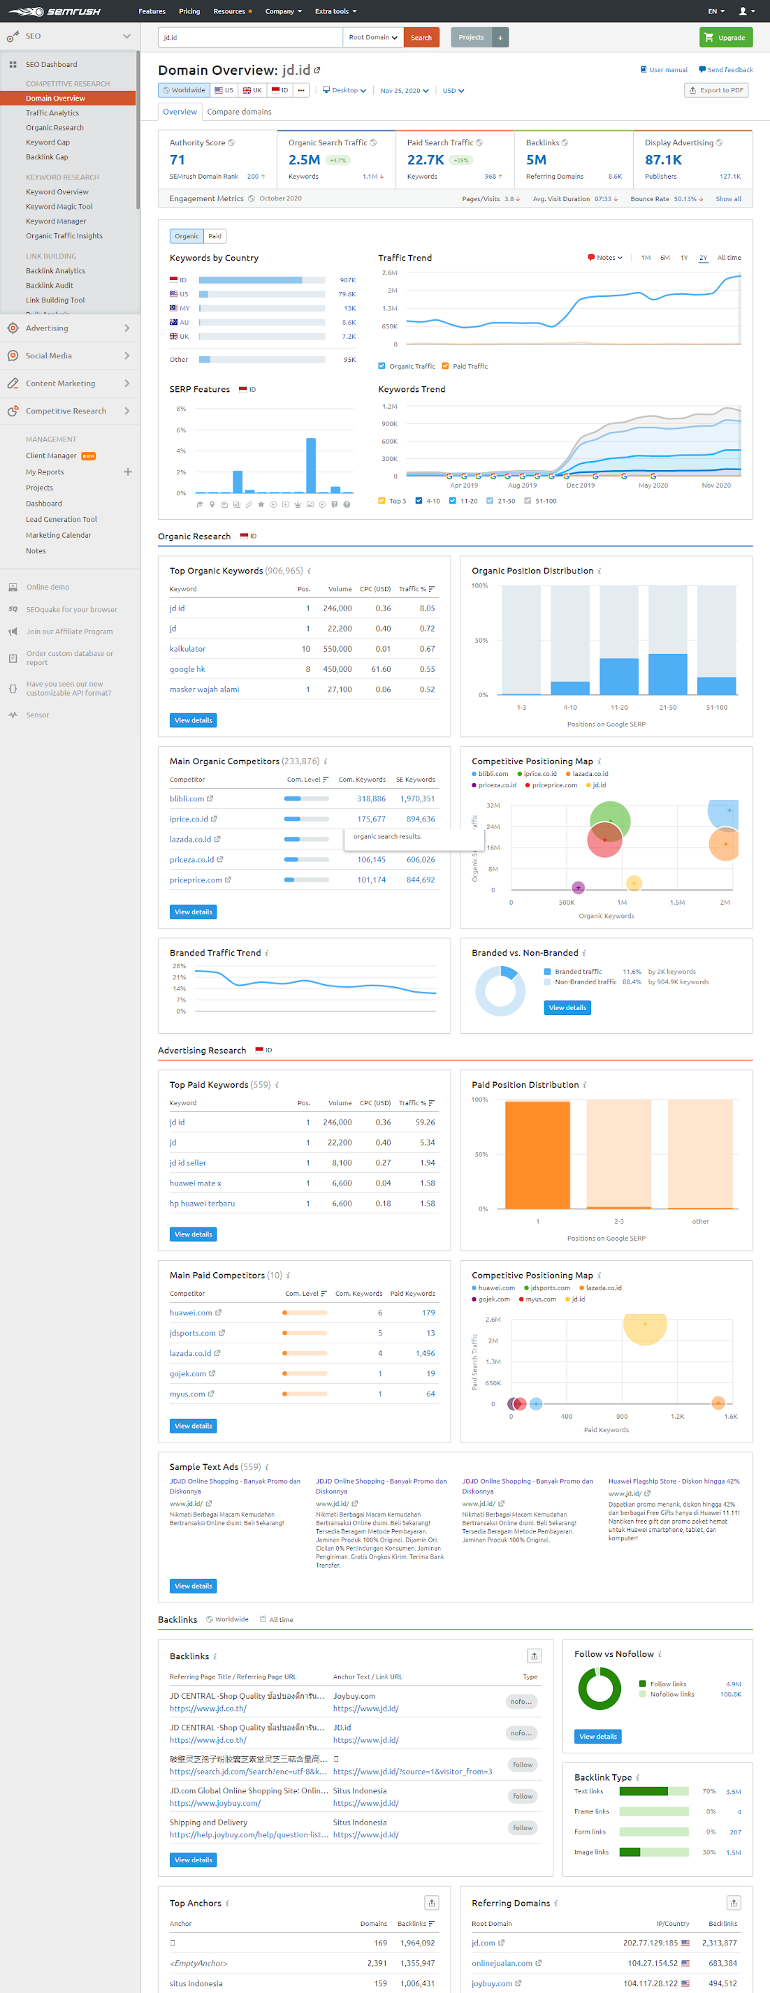Toggle the Organic Traffic checkbox
Image resolution: width=770 pixels, height=1993 pixels.
[382, 367]
